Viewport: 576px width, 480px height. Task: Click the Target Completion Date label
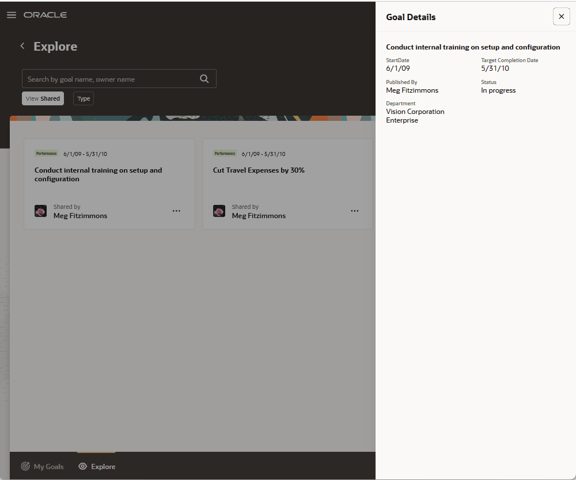510,60
